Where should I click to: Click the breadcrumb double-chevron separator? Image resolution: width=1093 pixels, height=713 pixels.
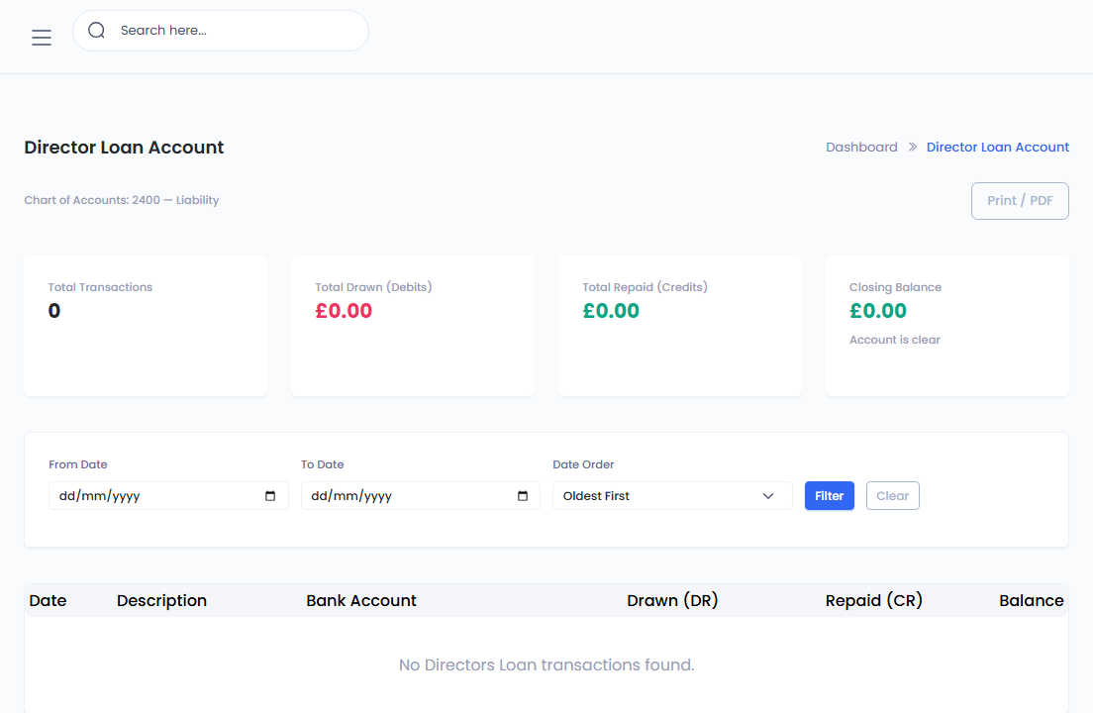pos(912,148)
